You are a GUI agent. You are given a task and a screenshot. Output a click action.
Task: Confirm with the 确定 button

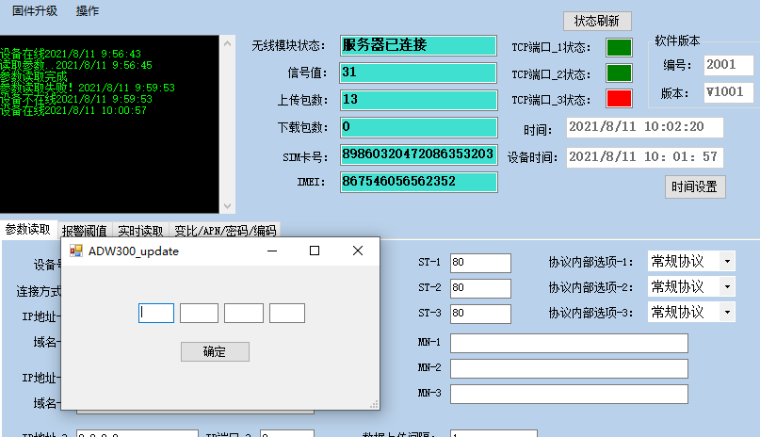coord(215,351)
